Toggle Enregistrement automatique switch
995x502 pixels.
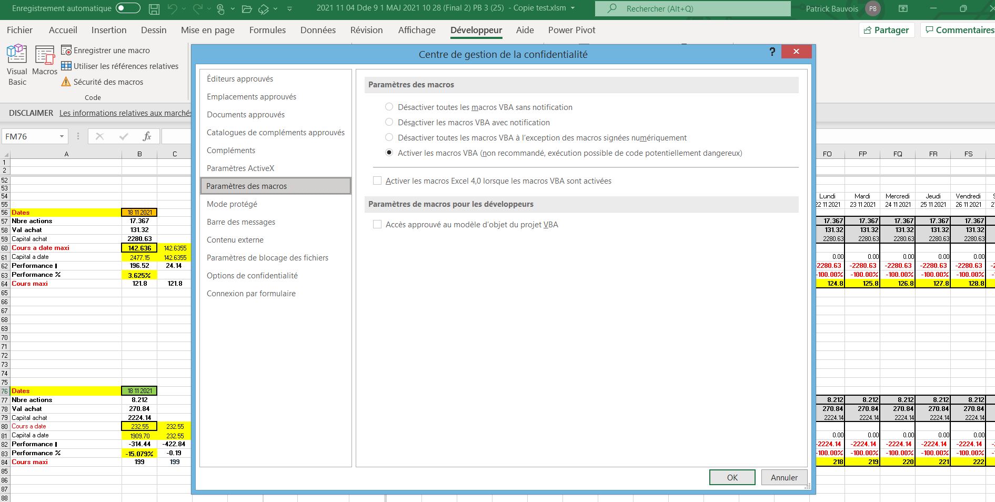click(128, 8)
